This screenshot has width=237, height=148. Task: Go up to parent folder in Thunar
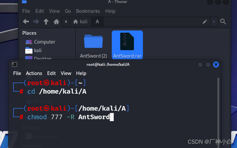point(46,22)
